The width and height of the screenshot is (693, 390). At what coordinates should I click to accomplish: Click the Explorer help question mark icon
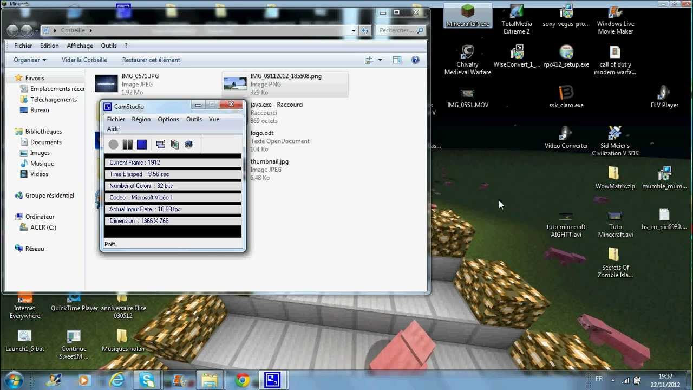[415, 60]
